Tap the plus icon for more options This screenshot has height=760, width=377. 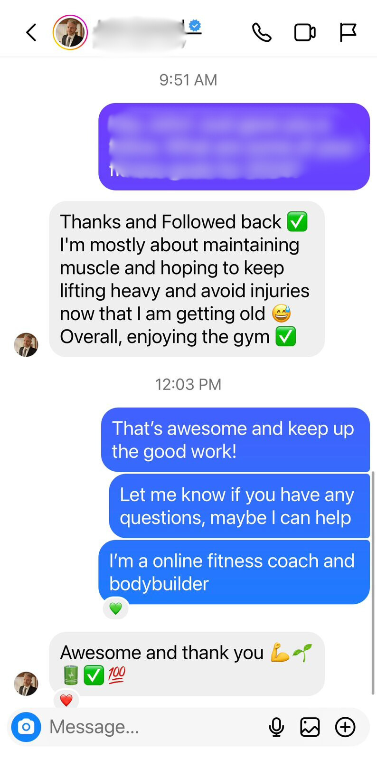(345, 727)
